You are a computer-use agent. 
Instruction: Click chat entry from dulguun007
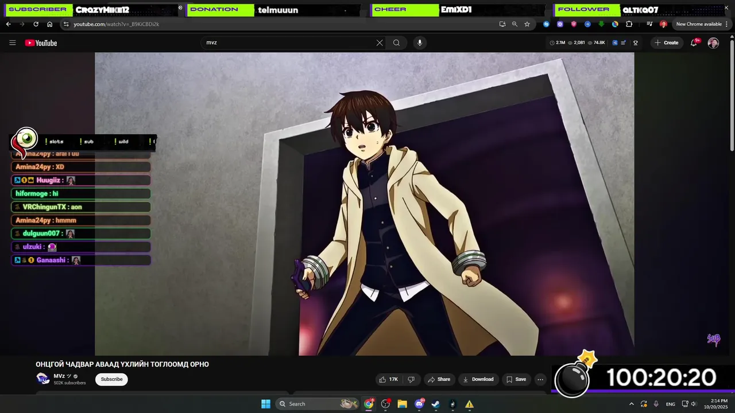click(x=81, y=233)
